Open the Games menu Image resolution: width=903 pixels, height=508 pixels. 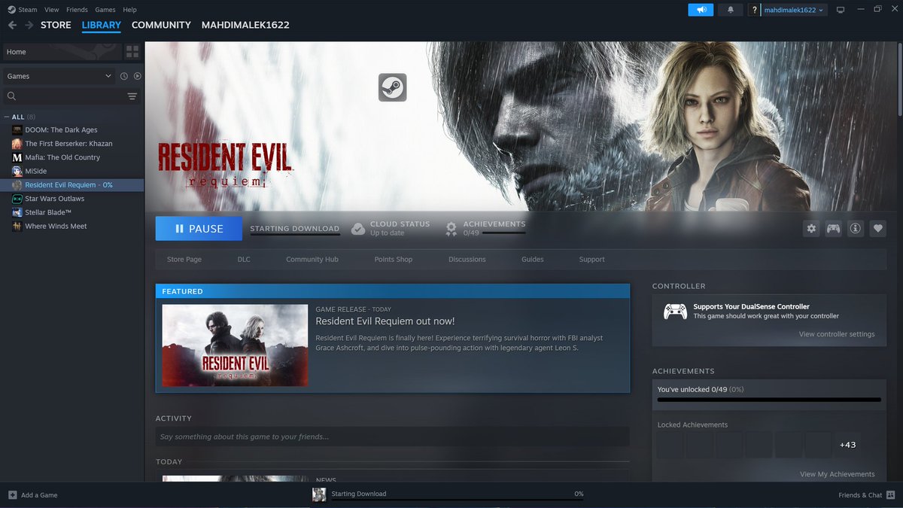click(105, 10)
